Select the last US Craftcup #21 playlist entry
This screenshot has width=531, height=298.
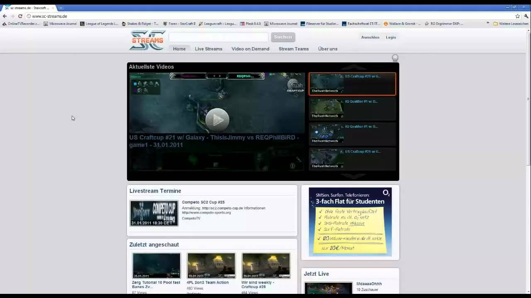pyautogui.click(x=352, y=159)
